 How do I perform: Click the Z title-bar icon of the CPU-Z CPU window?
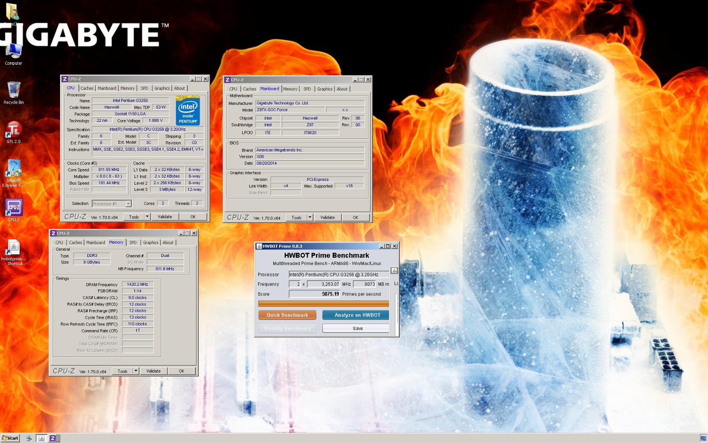[65, 79]
